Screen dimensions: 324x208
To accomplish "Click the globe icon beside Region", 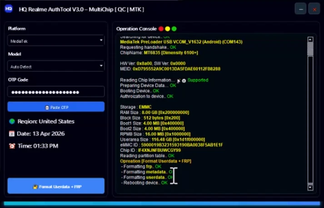I will pyautogui.click(x=12, y=121).
